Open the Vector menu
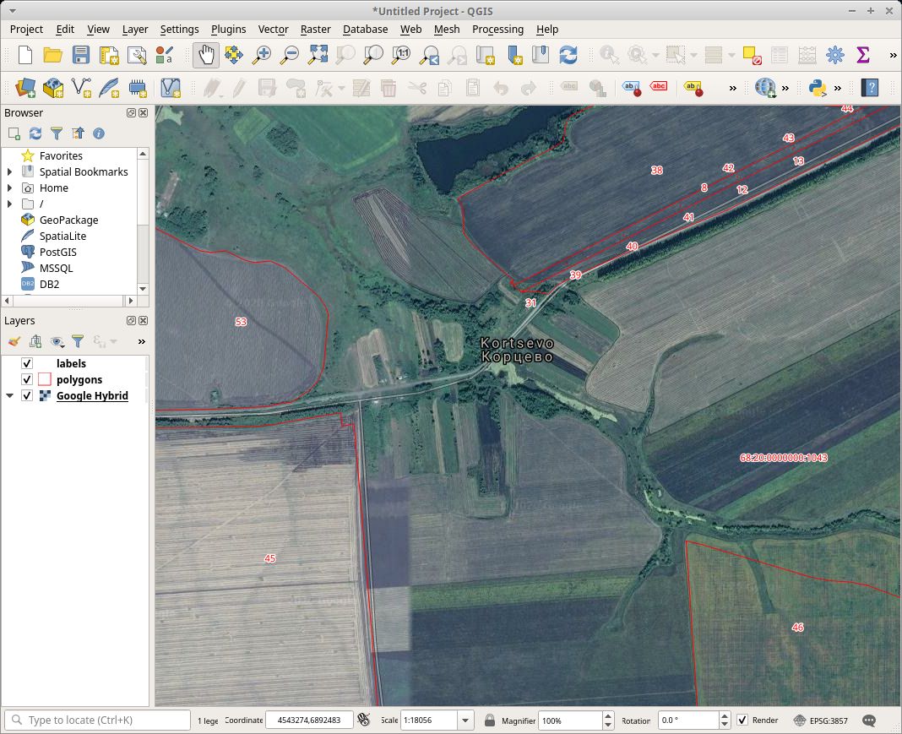Viewport: 902px width, 734px height. [x=273, y=29]
